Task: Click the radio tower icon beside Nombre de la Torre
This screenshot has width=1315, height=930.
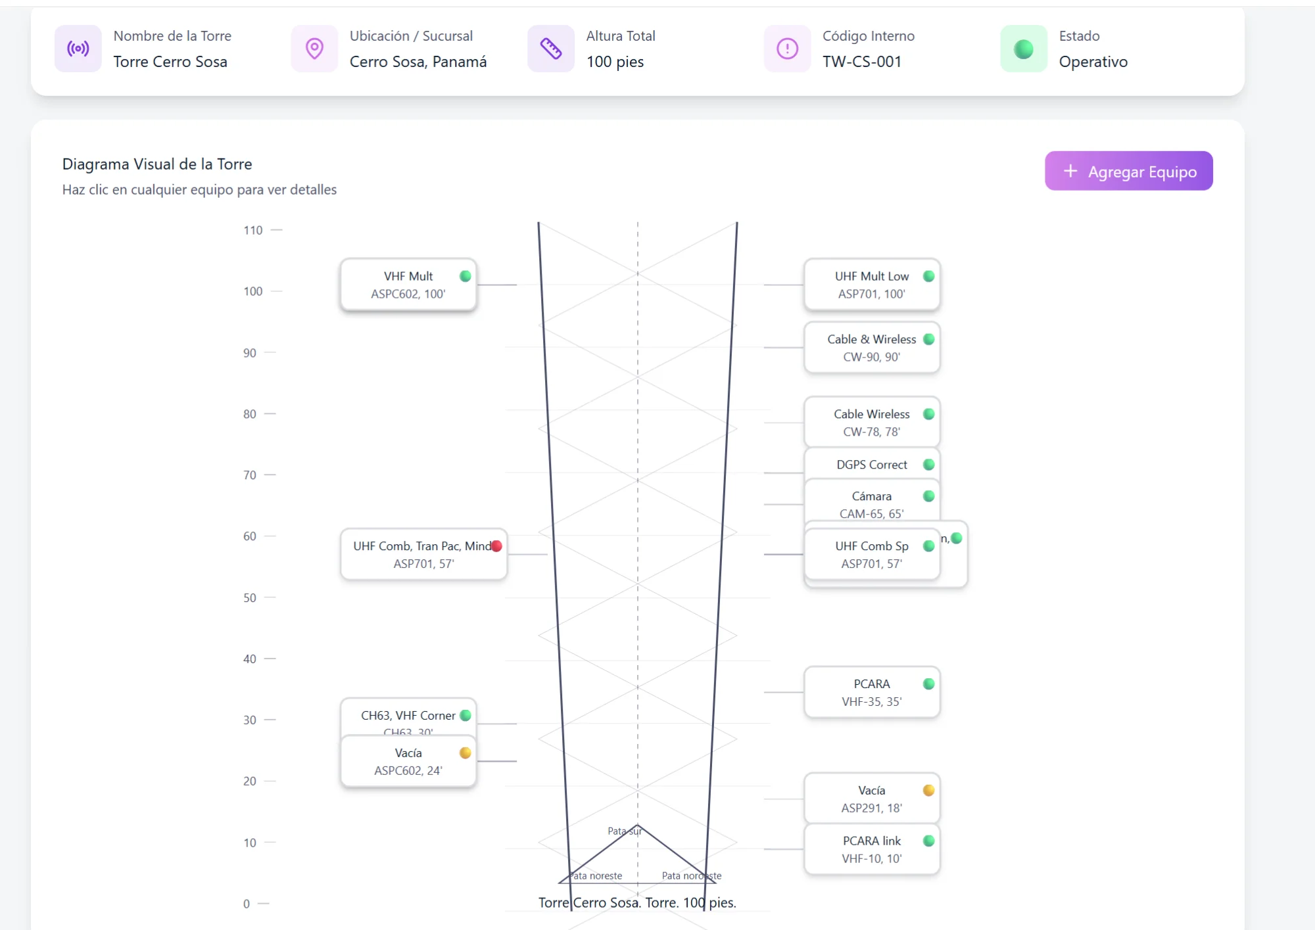Action: click(78, 49)
